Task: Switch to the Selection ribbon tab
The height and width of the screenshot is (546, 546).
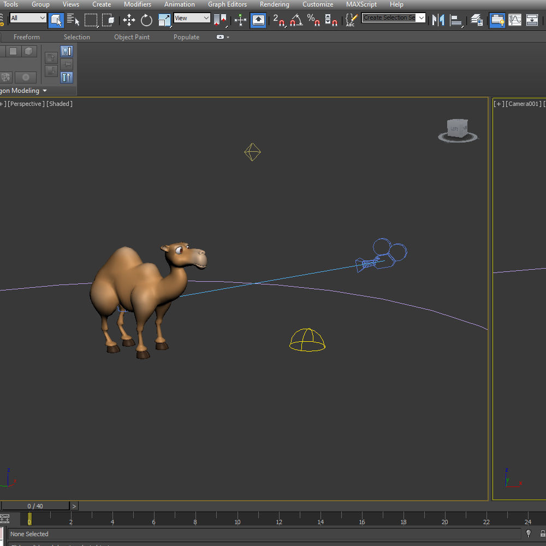Action: pyautogui.click(x=76, y=37)
